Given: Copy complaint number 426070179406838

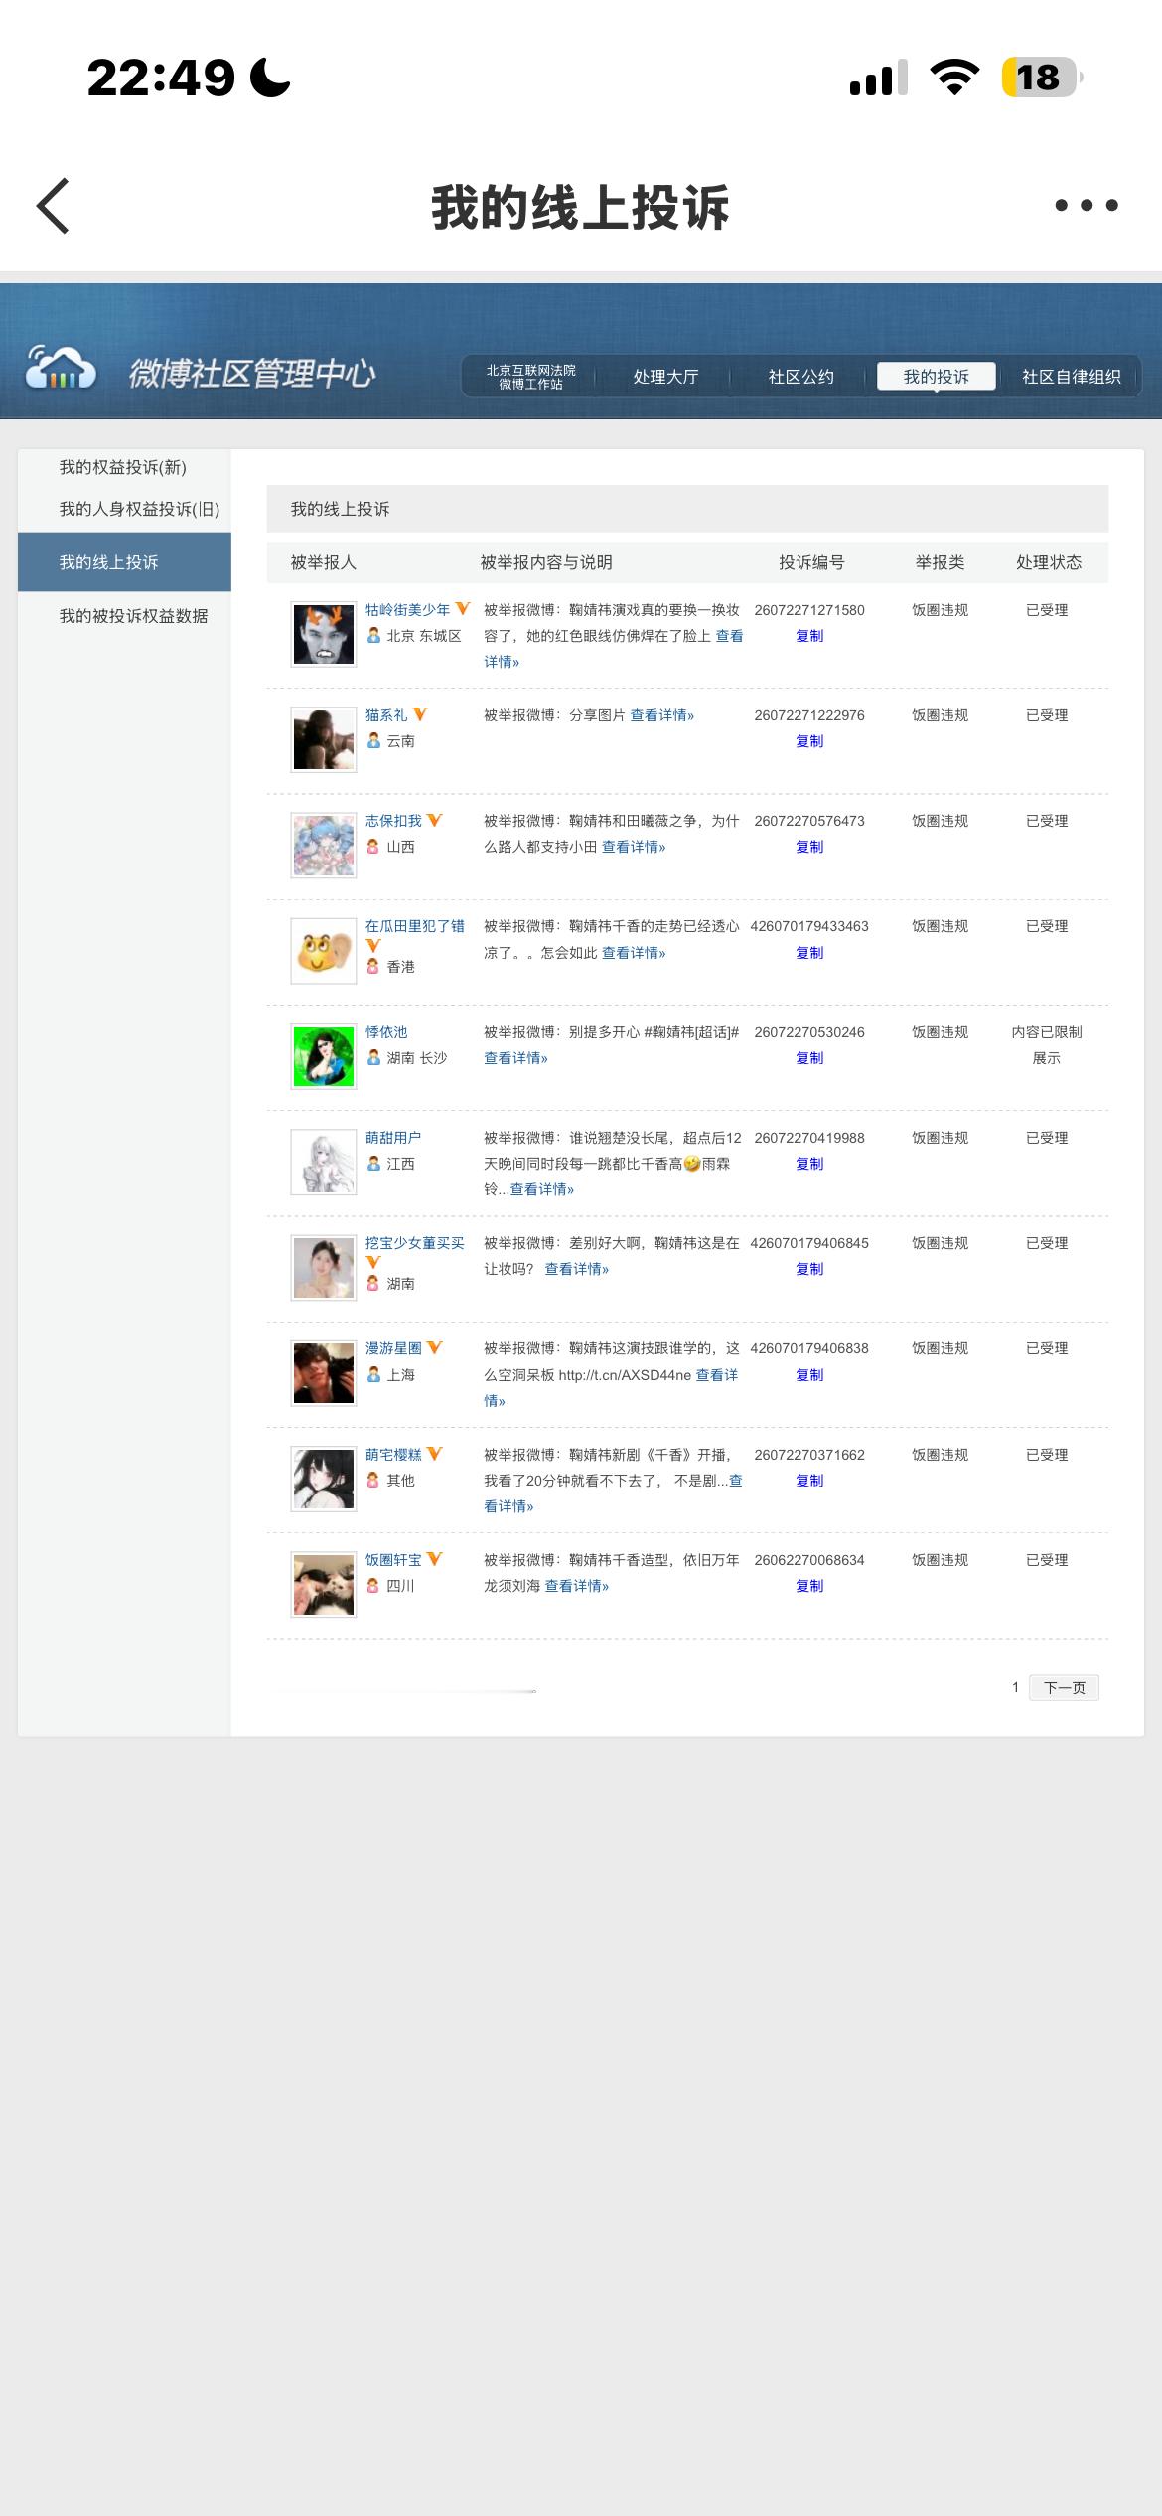Looking at the screenshot, I should pyautogui.click(x=809, y=1375).
